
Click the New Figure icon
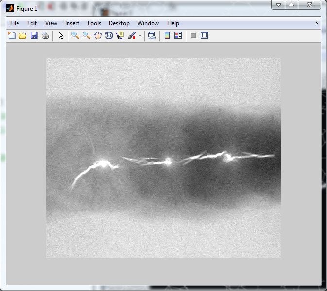12,35
